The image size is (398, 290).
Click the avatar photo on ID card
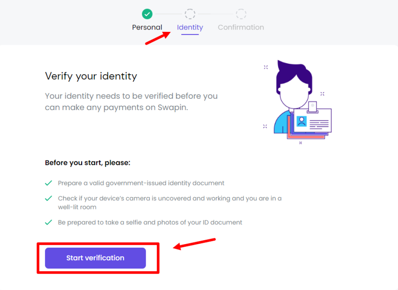pos(302,121)
